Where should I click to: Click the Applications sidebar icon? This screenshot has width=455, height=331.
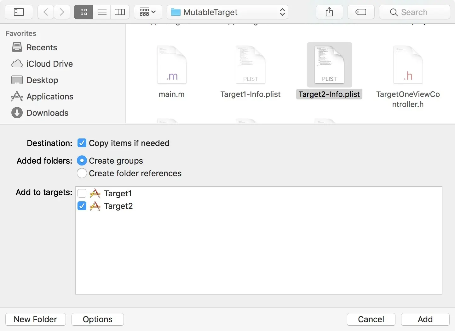point(17,97)
